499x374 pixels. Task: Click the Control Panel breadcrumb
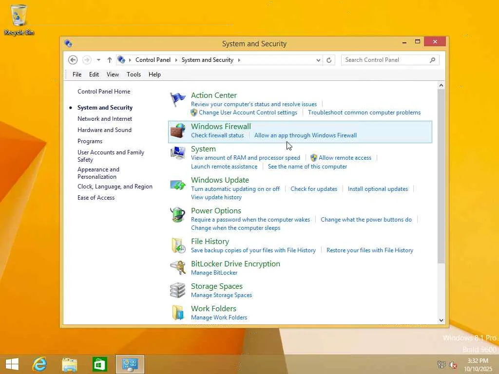pos(153,60)
